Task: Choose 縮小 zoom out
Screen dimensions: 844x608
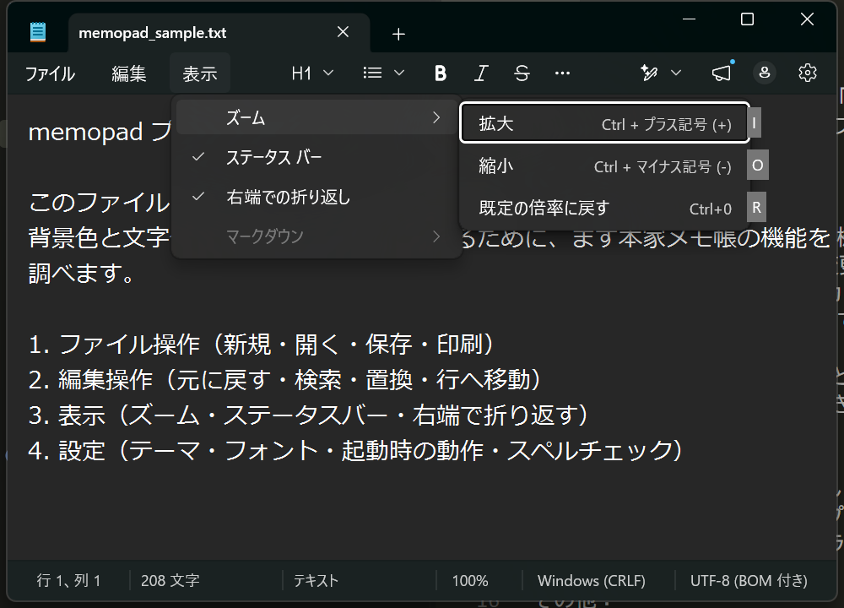Action: click(605, 166)
